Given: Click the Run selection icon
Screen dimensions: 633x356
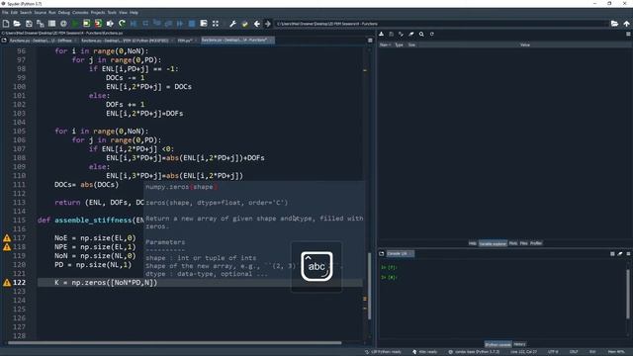Looking at the screenshot, I should (x=110, y=24).
